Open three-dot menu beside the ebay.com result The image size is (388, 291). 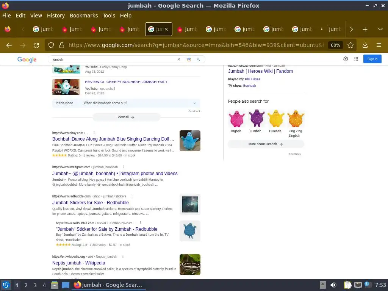(94, 133)
